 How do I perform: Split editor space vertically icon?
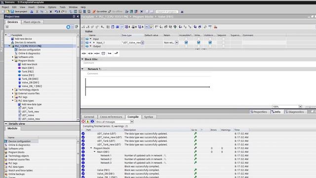[152, 11]
